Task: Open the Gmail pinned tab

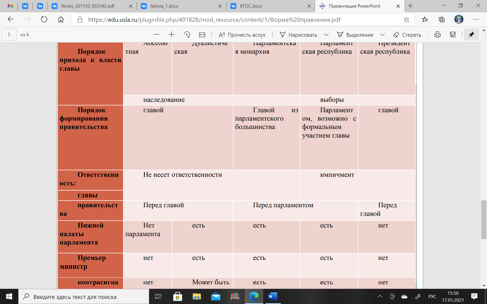Action: pyautogui.click(x=10, y=6)
